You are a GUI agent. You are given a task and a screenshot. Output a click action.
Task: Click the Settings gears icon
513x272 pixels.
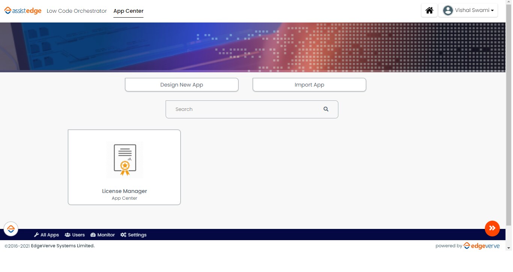point(123,235)
